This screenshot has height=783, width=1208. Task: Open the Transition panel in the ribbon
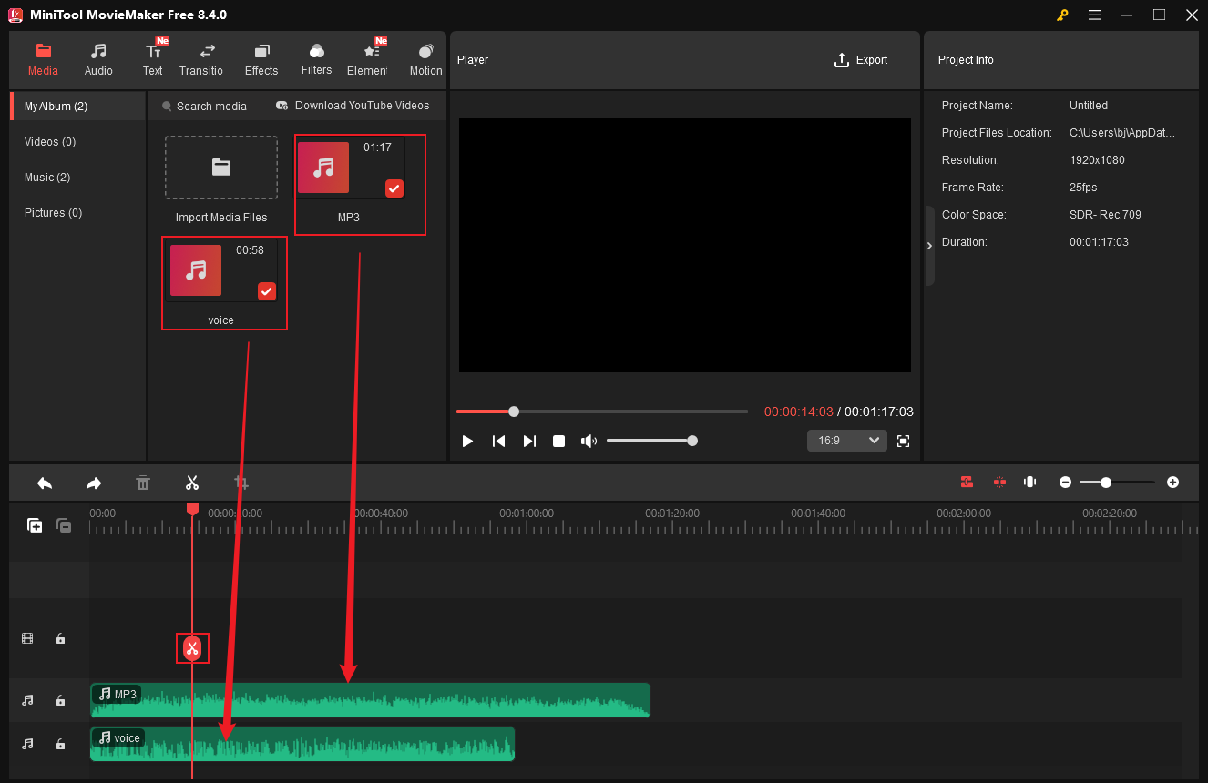(x=201, y=57)
